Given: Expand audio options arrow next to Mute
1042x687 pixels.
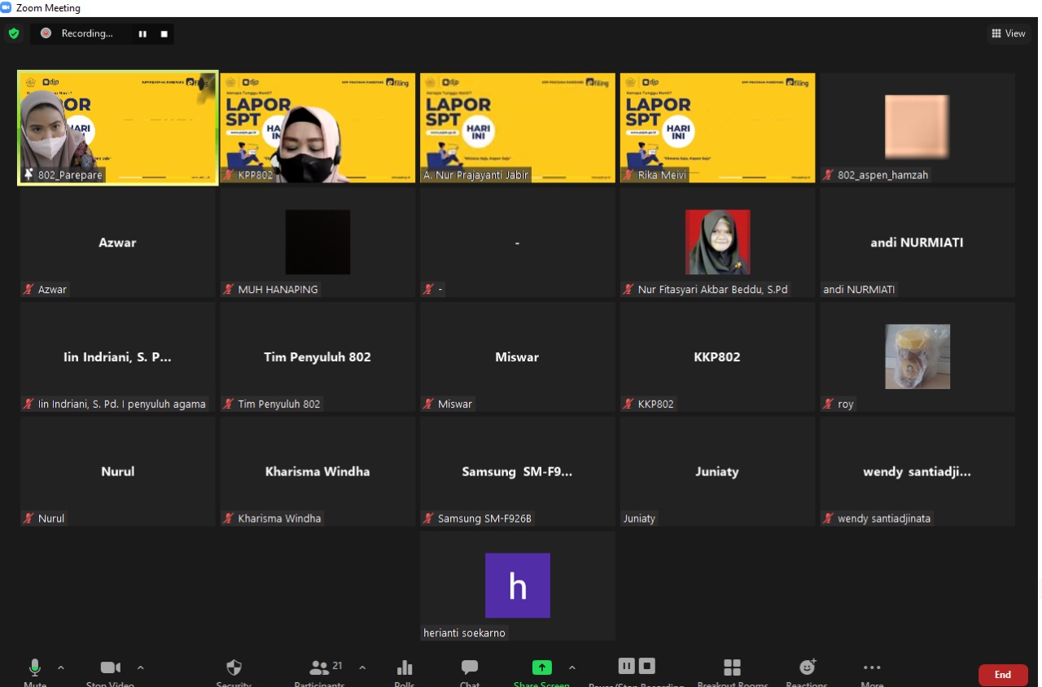Looking at the screenshot, I should tap(61, 667).
